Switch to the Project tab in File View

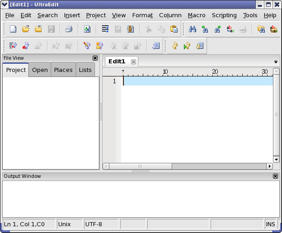coord(16,70)
